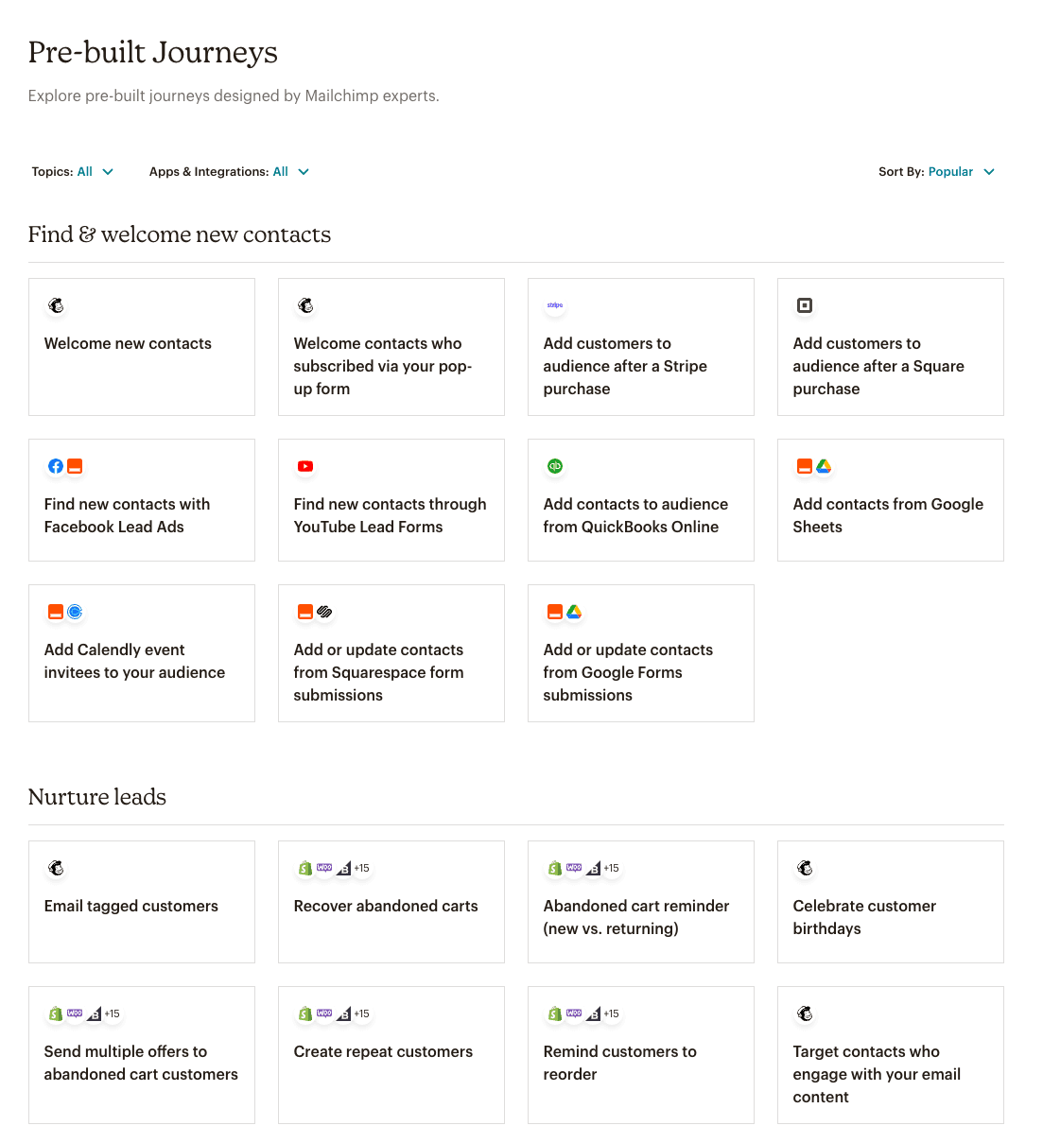Click QuickBooks icon on QuickBooks Online card
The height and width of the screenshot is (1143, 1043).
(555, 466)
